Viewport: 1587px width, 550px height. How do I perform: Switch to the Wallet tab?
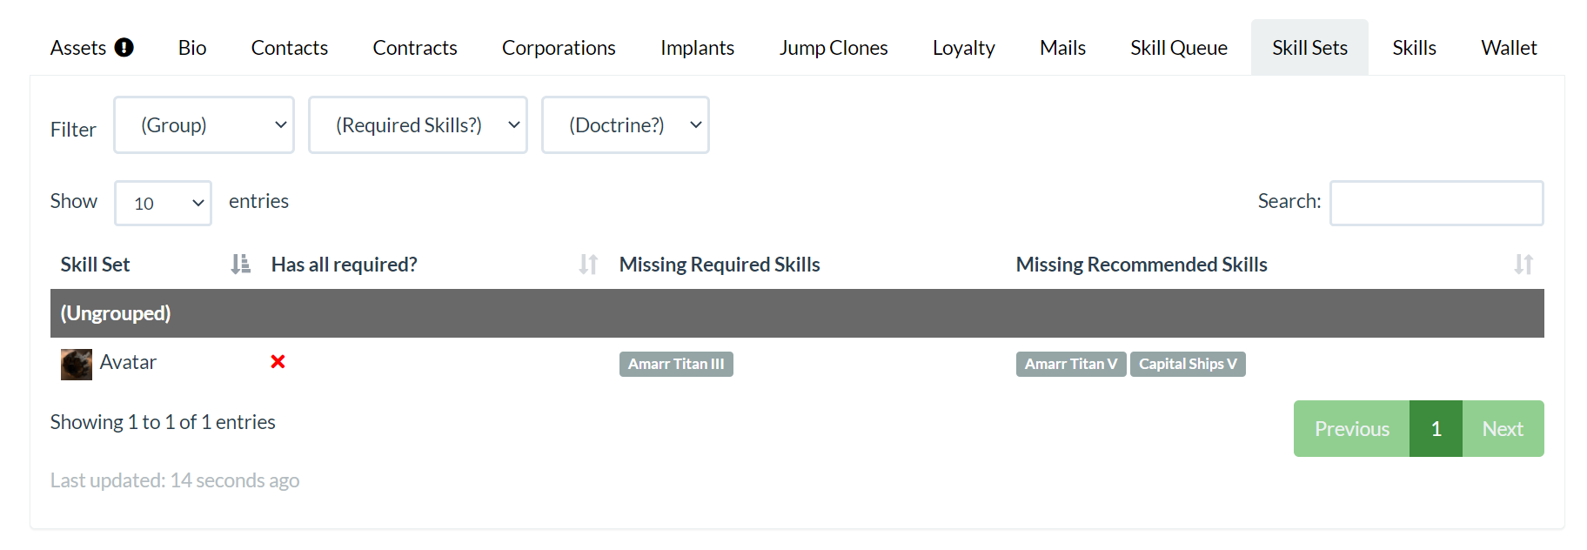click(1508, 47)
